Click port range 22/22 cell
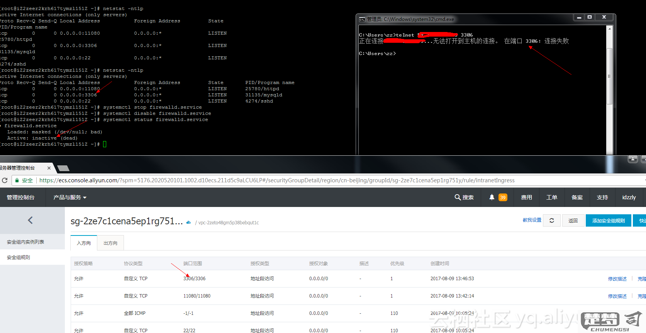The width and height of the screenshot is (646, 333). coord(189,330)
